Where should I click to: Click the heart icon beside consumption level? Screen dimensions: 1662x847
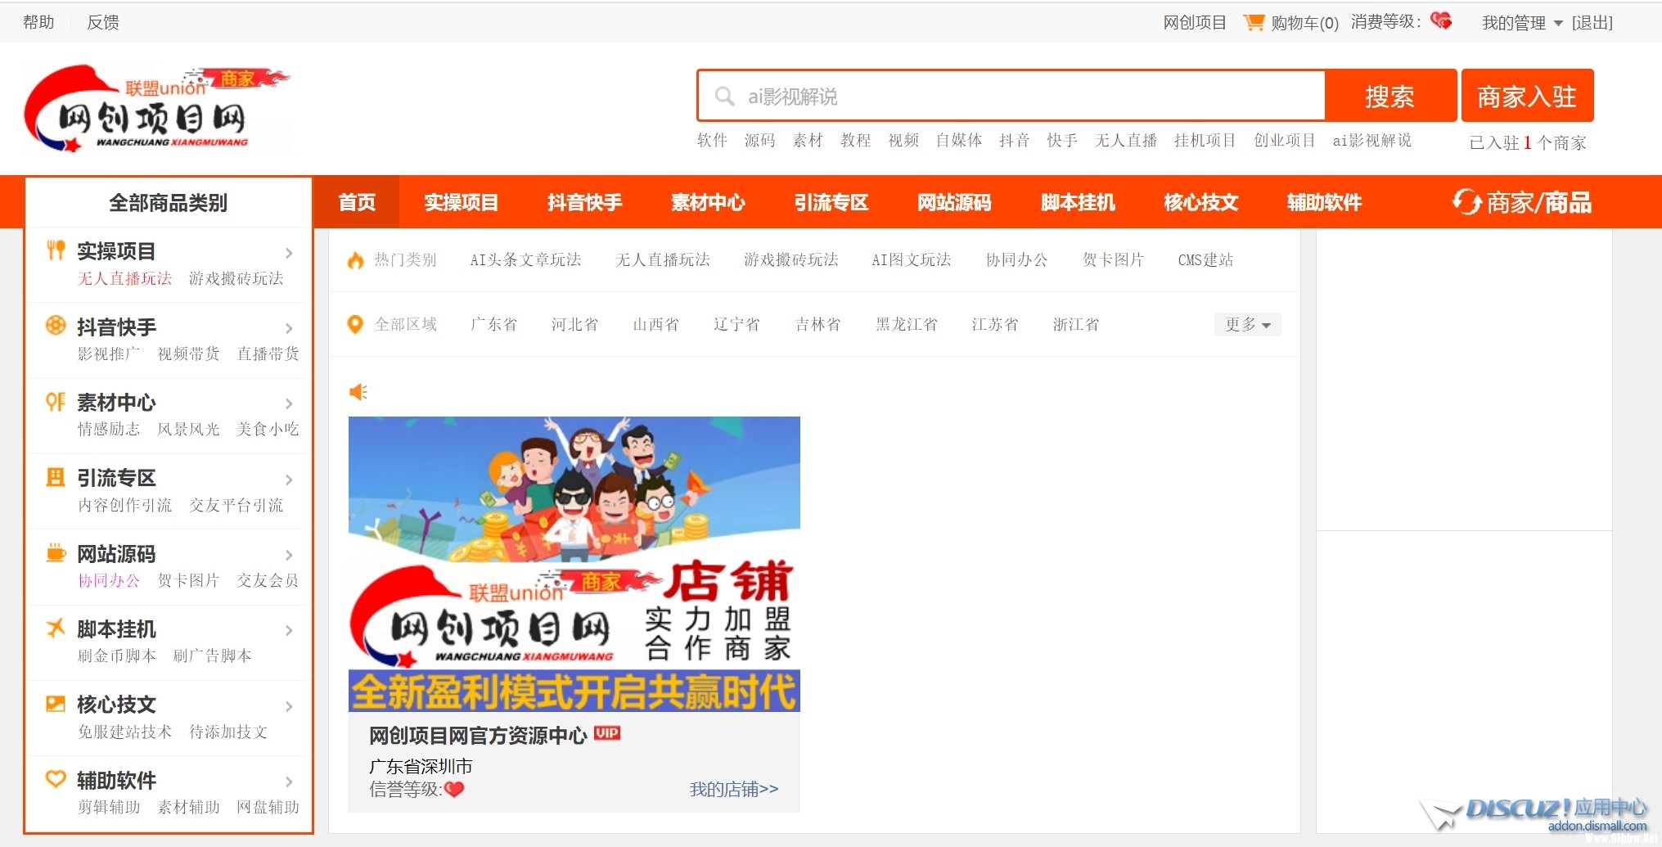1441,21
